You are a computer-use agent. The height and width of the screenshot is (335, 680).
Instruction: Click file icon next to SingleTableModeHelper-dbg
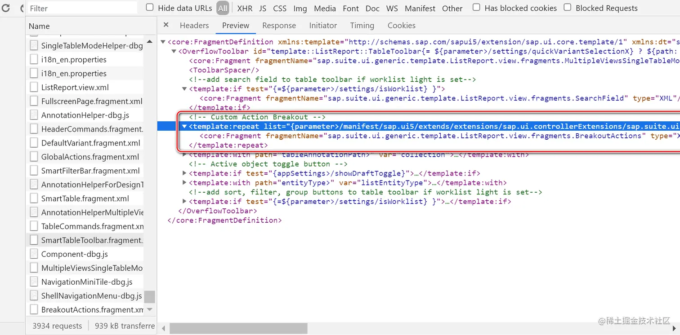34,45
